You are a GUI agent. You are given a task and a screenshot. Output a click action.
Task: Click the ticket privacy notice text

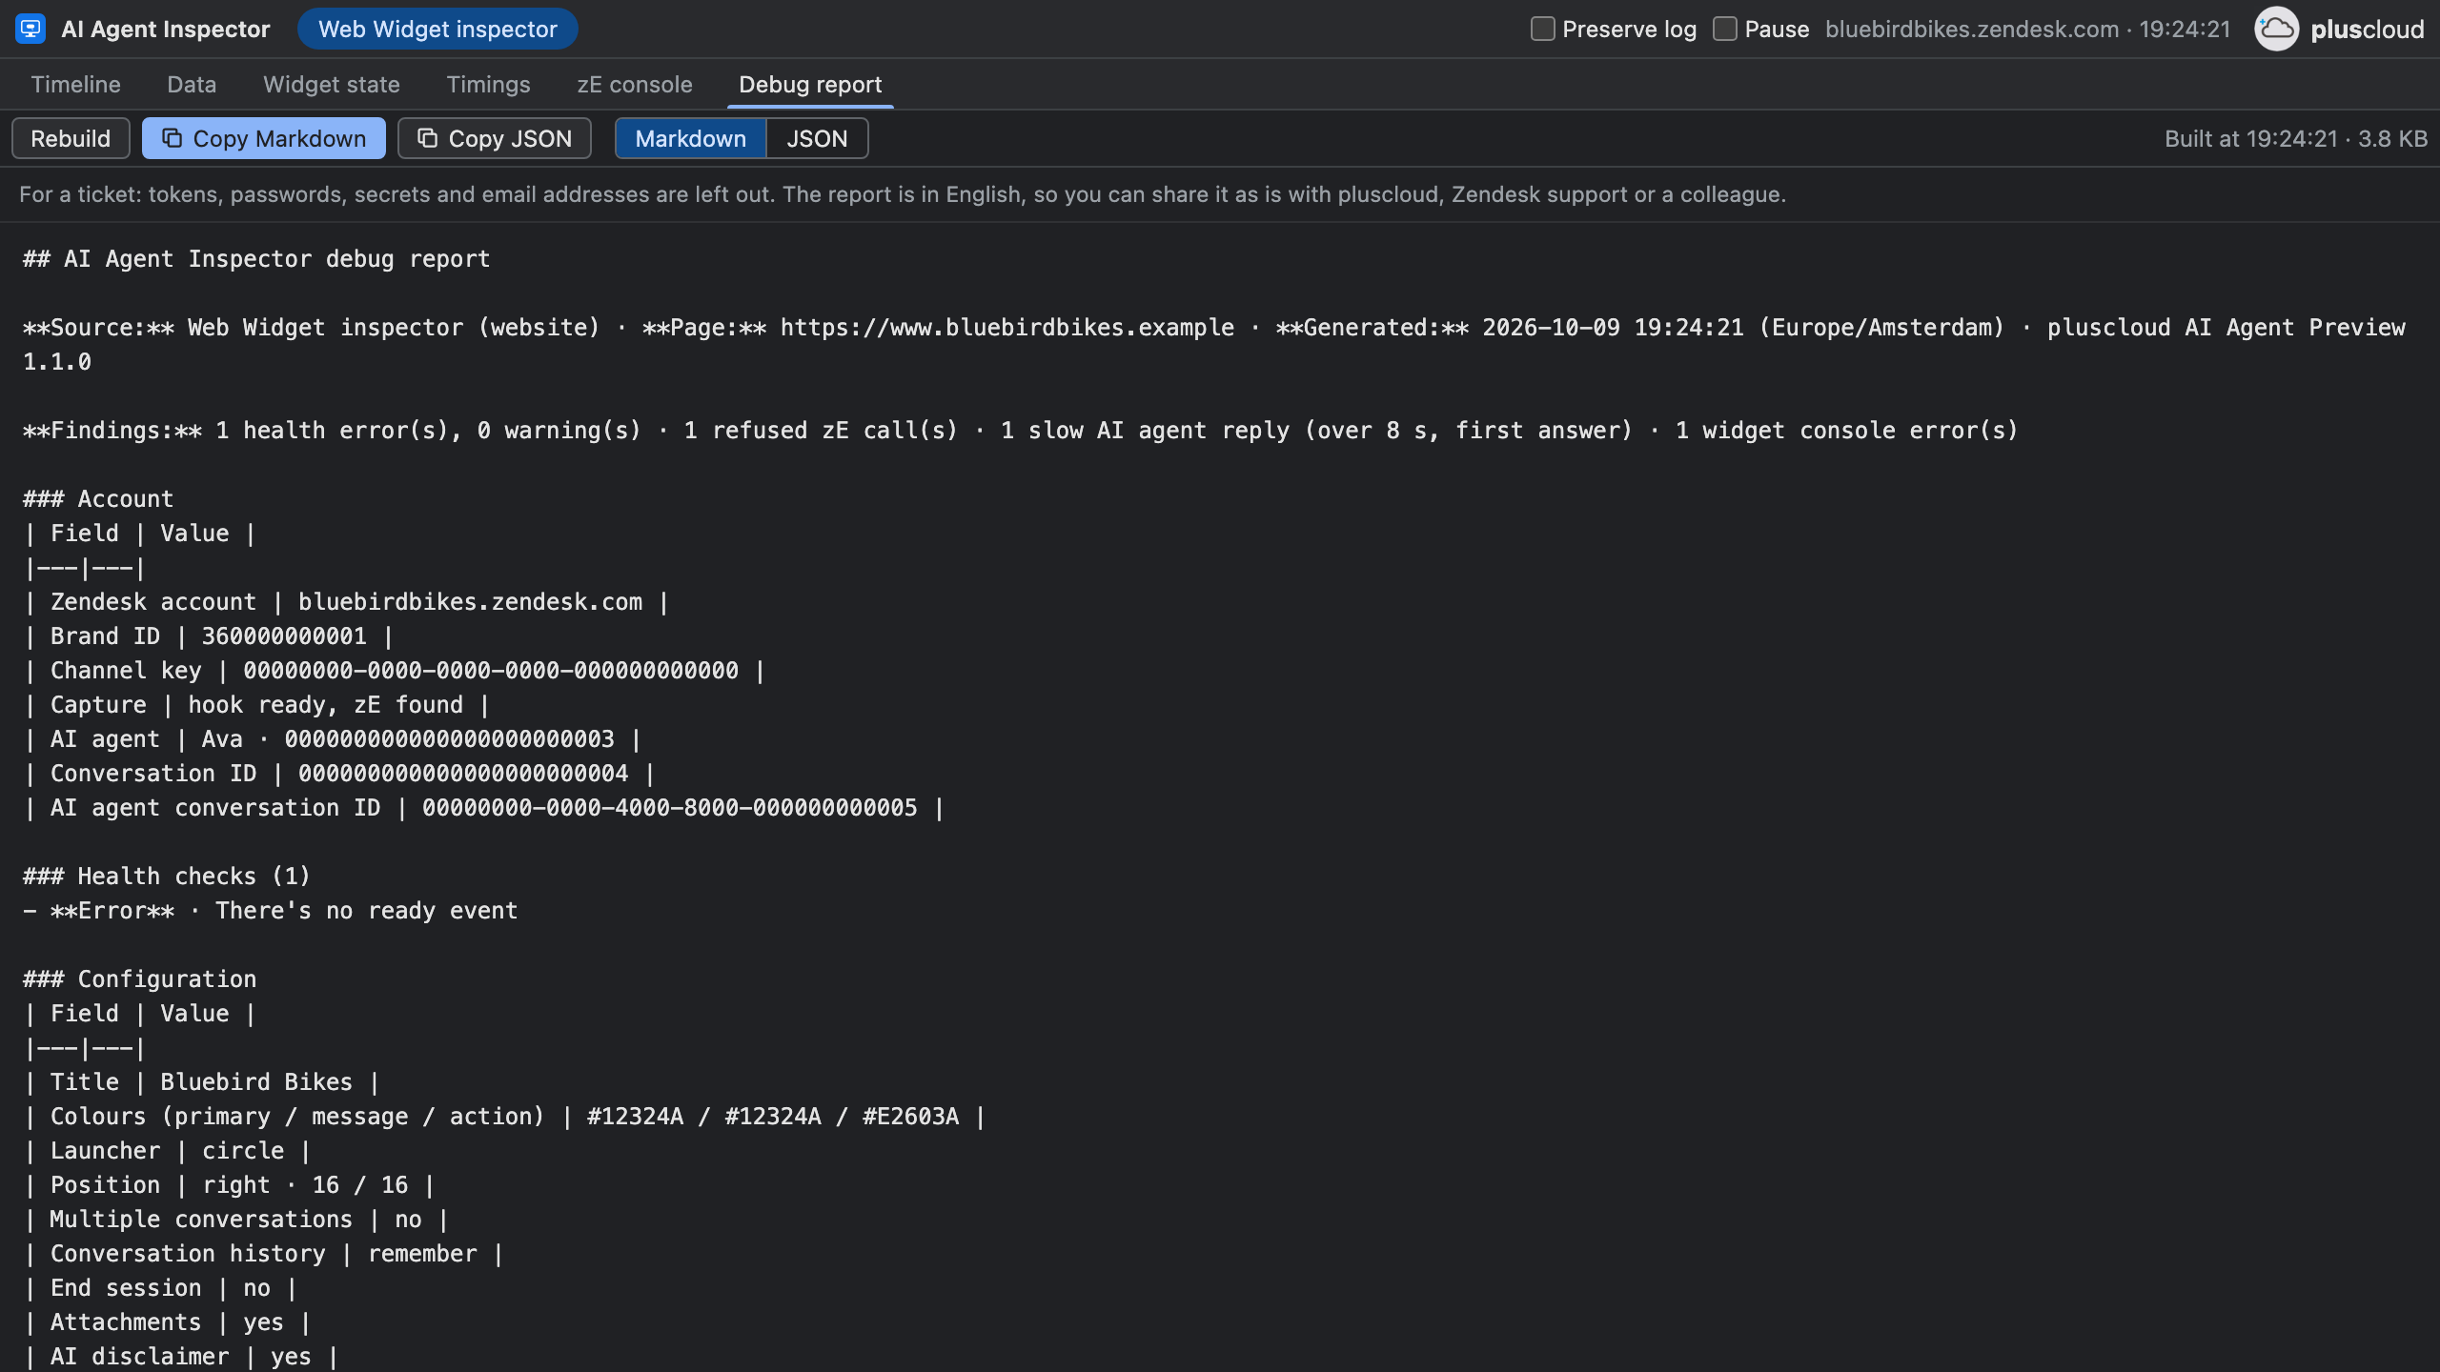[903, 194]
